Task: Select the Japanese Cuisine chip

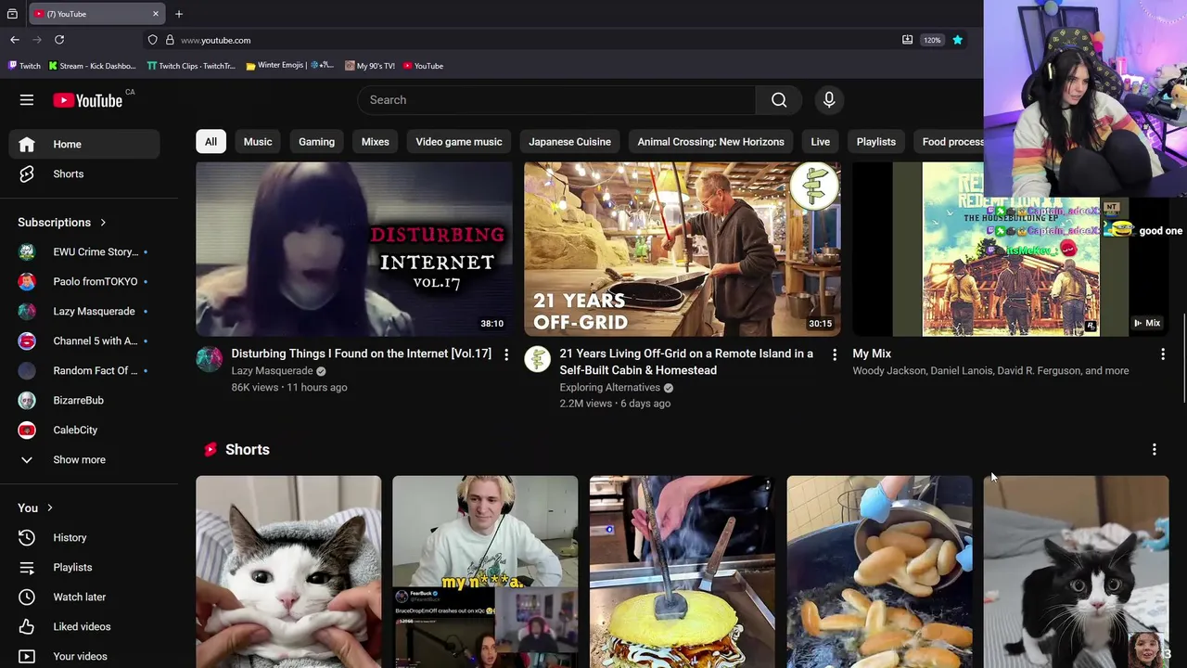Action: 569,142
